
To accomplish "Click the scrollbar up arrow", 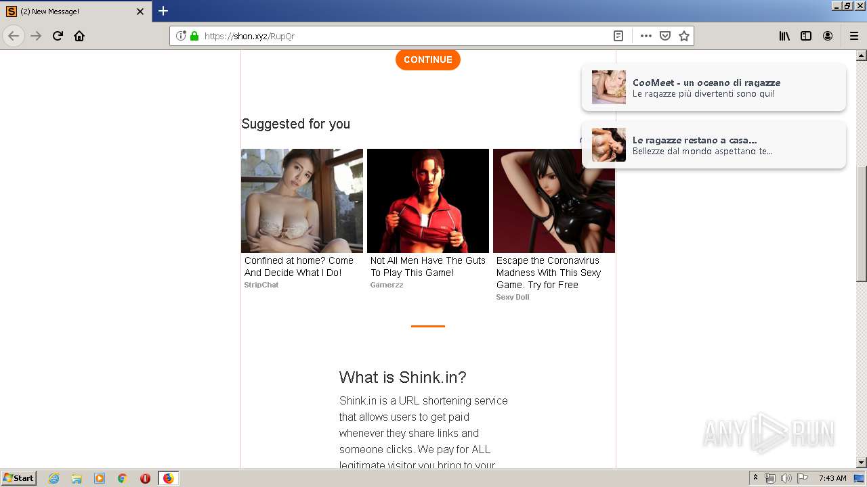I will [862, 55].
